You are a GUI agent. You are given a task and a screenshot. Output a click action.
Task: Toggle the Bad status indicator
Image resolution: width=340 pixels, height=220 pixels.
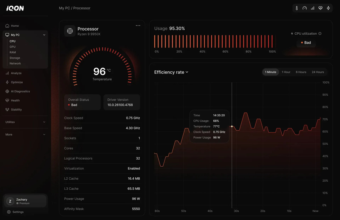pos(306,43)
